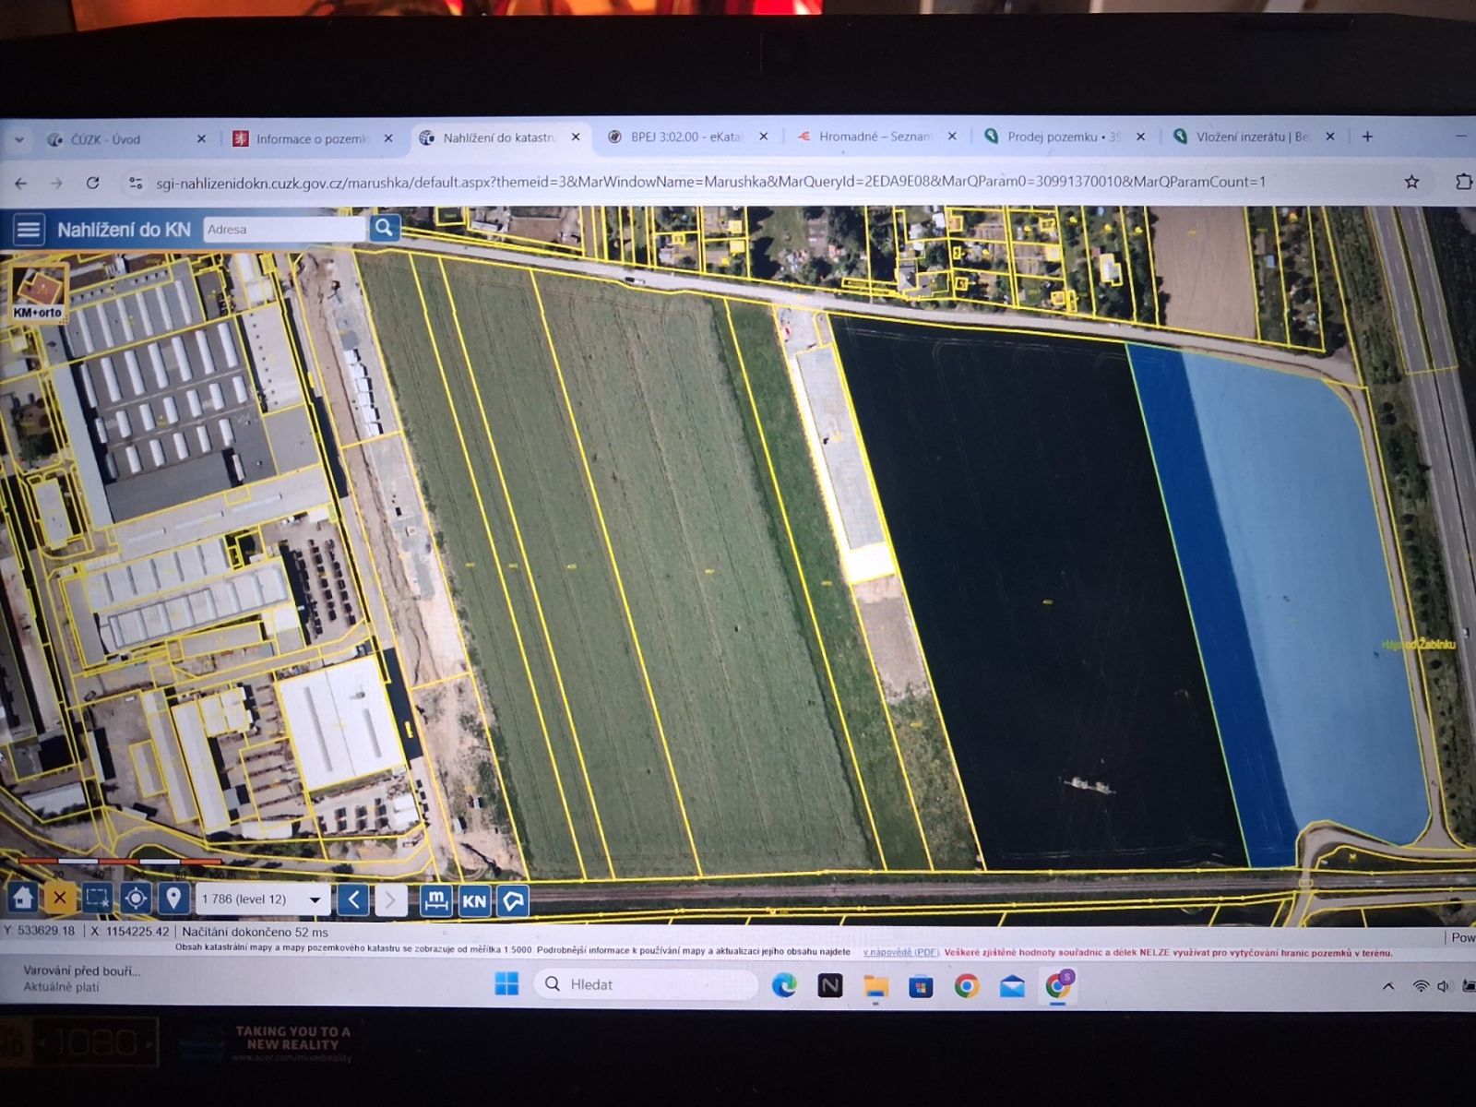
Task: Open Google Chrome from taskbar
Action: point(967,986)
